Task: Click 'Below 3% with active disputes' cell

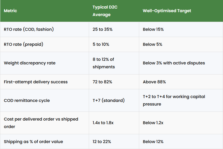Action: coord(181,63)
